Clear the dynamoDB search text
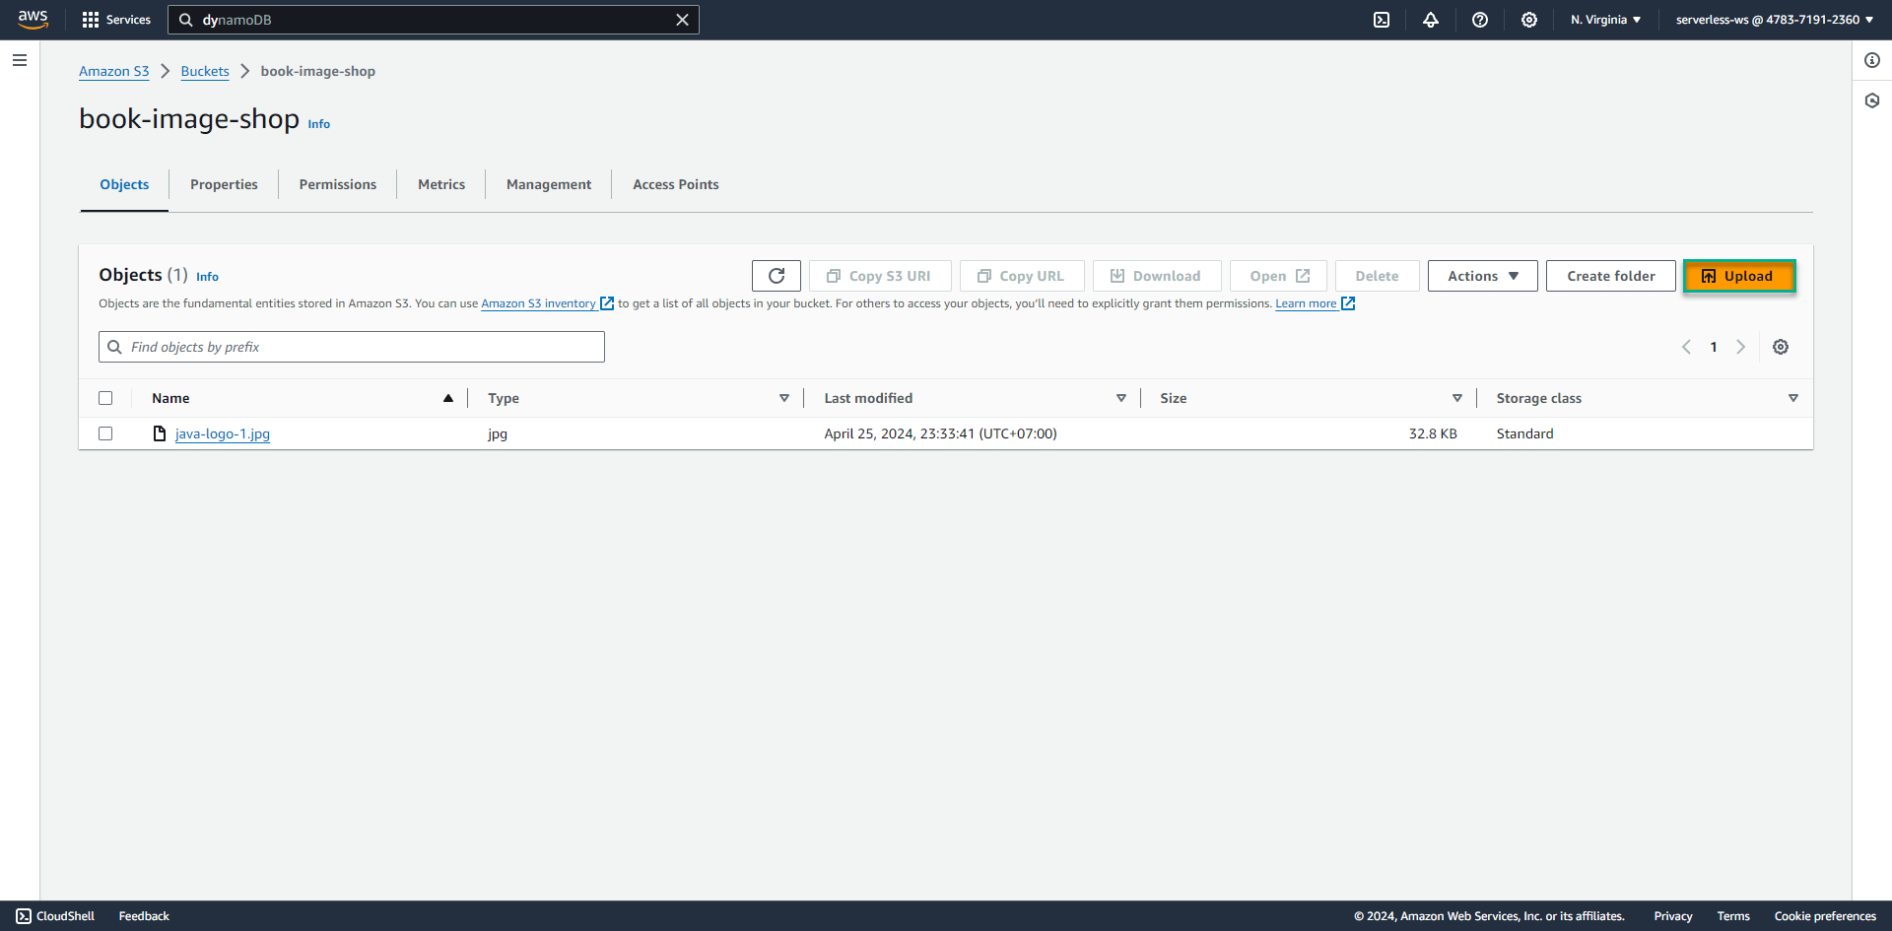The height and width of the screenshot is (931, 1892). [682, 20]
